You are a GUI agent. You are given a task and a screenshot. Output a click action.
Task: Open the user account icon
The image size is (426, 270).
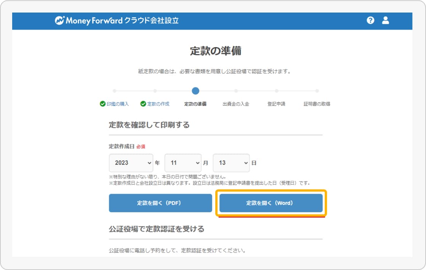[x=385, y=21]
